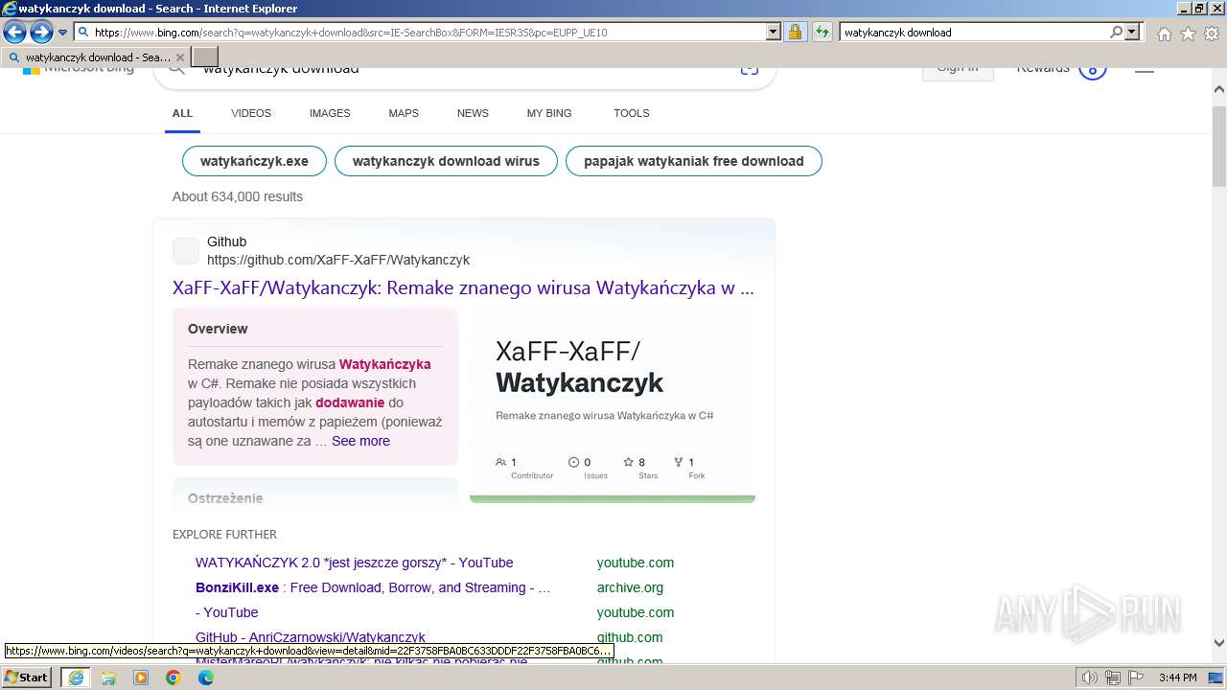Open 'XaFF-XaFF/Watykanczyk: Remake znanego wirusa' result title
This screenshot has height=690, width=1227.
click(463, 287)
